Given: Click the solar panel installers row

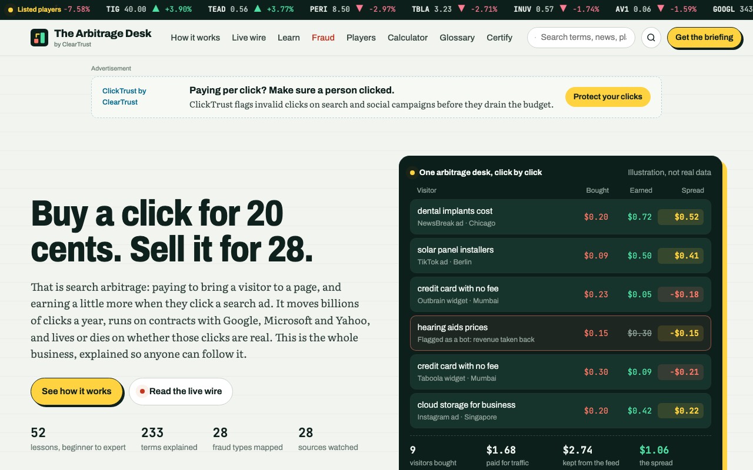Looking at the screenshot, I should pos(561,256).
